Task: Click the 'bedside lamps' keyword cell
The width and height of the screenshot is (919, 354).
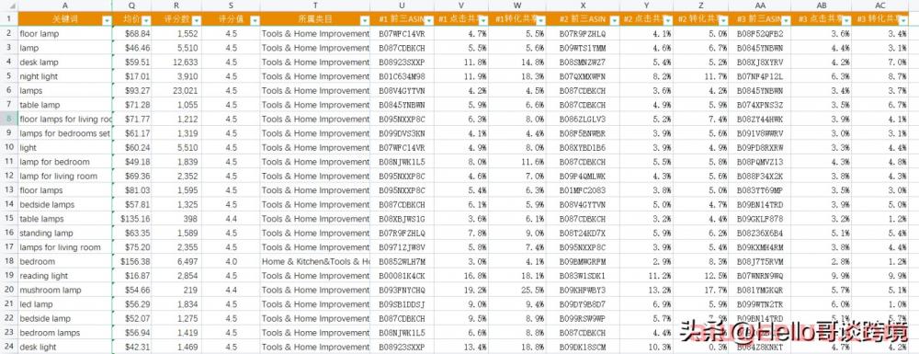Action: coord(64,204)
